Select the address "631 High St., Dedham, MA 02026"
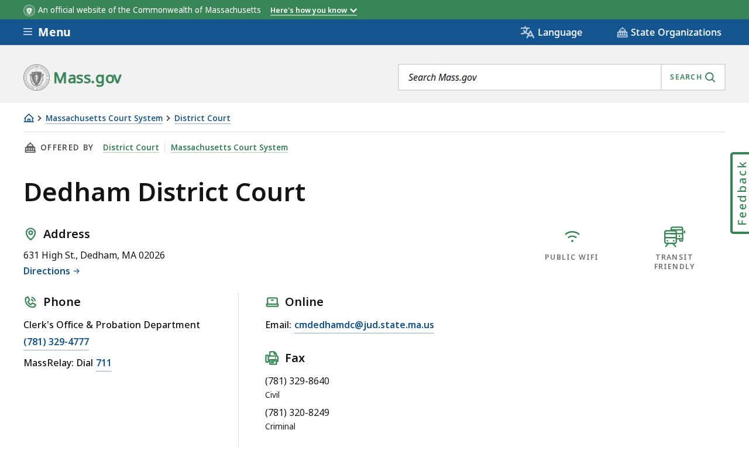749x468 pixels. (x=94, y=255)
